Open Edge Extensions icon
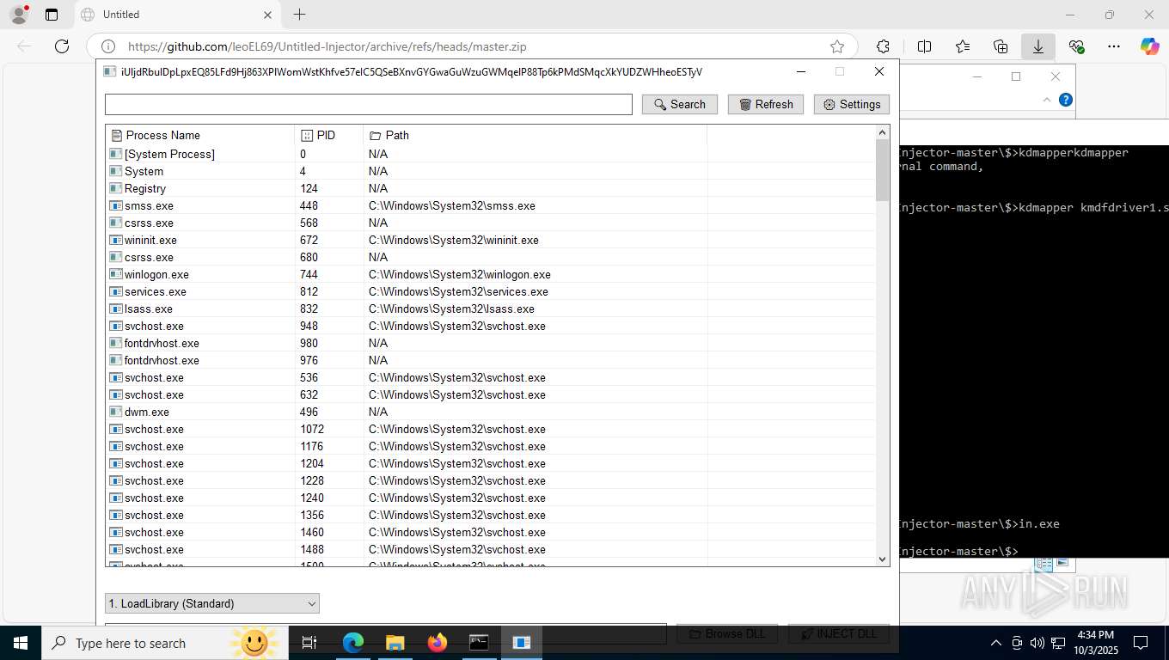Viewport: 1169px width, 660px height. click(883, 46)
